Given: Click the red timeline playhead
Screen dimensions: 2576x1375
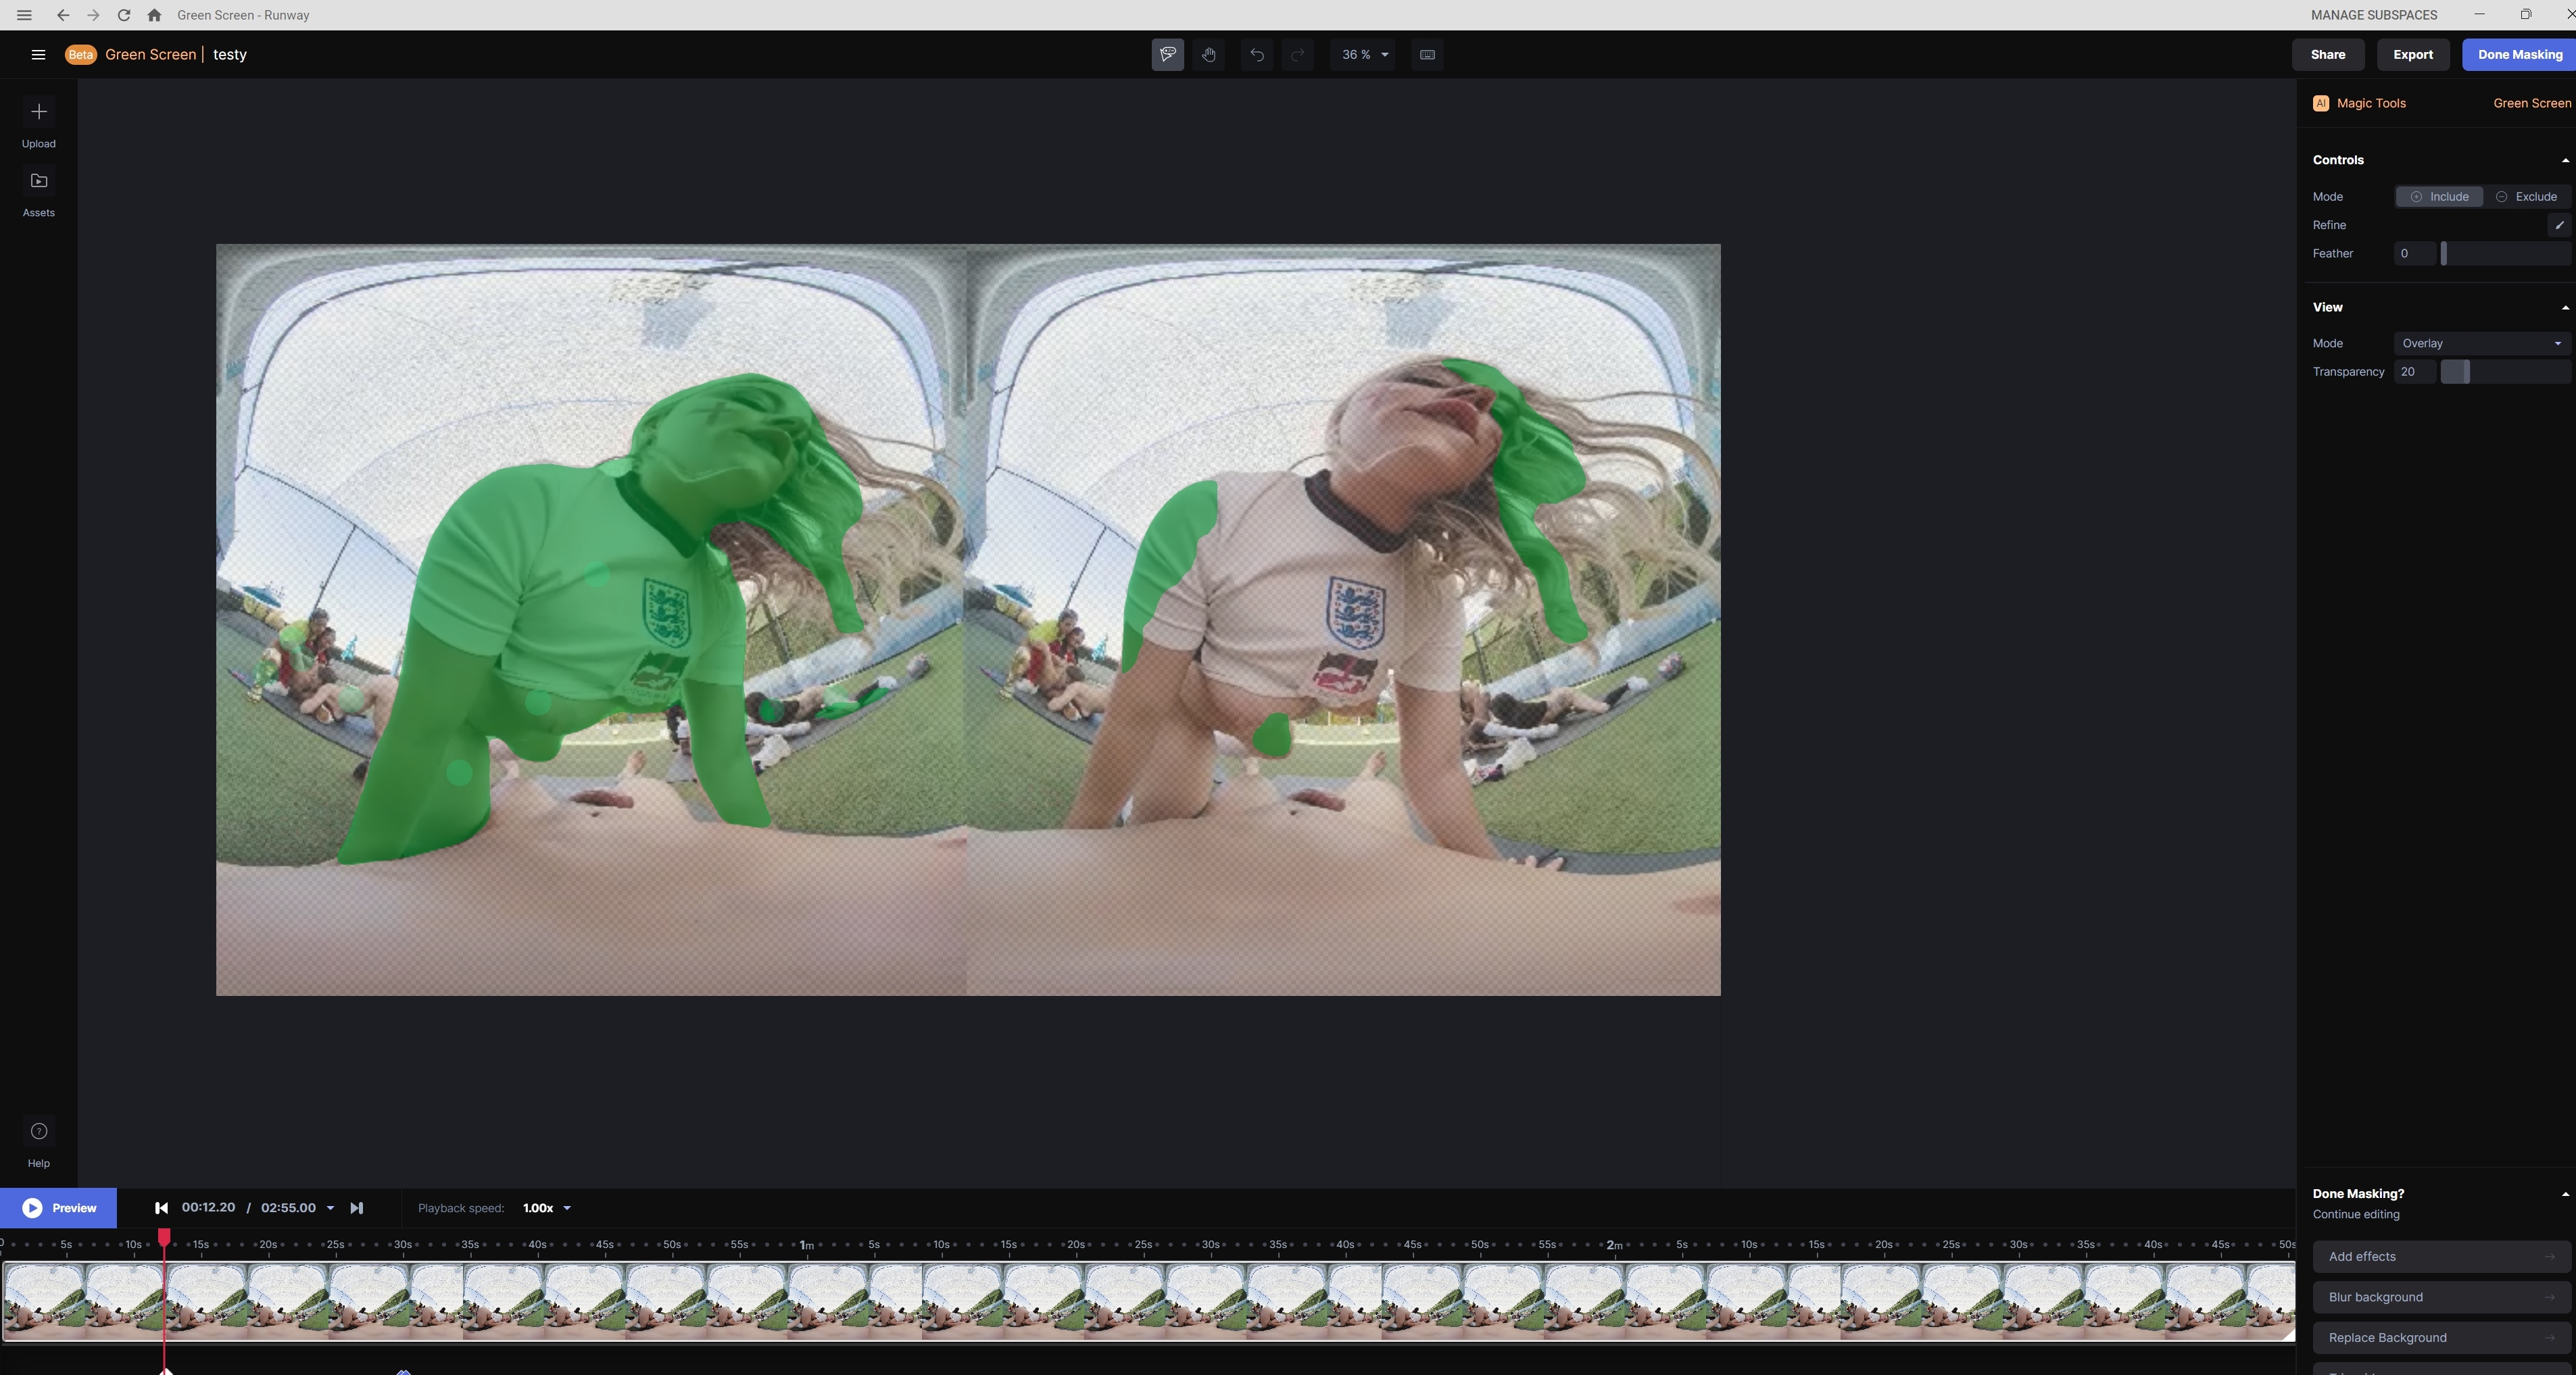Looking at the screenshot, I should tap(164, 1238).
